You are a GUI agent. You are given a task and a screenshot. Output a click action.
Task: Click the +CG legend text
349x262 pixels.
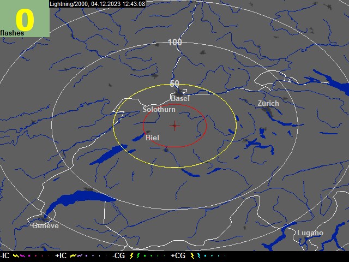pyautogui.click(x=178, y=255)
